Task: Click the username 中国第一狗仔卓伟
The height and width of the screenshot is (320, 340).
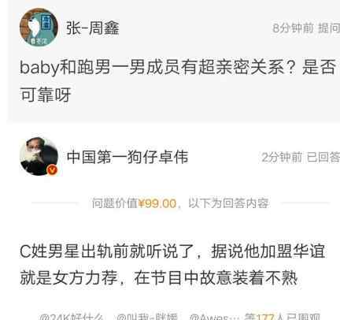Action: pos(128,157)
